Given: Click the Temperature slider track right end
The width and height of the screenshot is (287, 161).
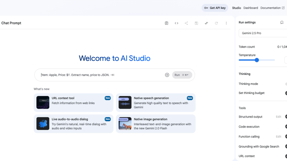Looking at the screenshot, I should (274, 60).
